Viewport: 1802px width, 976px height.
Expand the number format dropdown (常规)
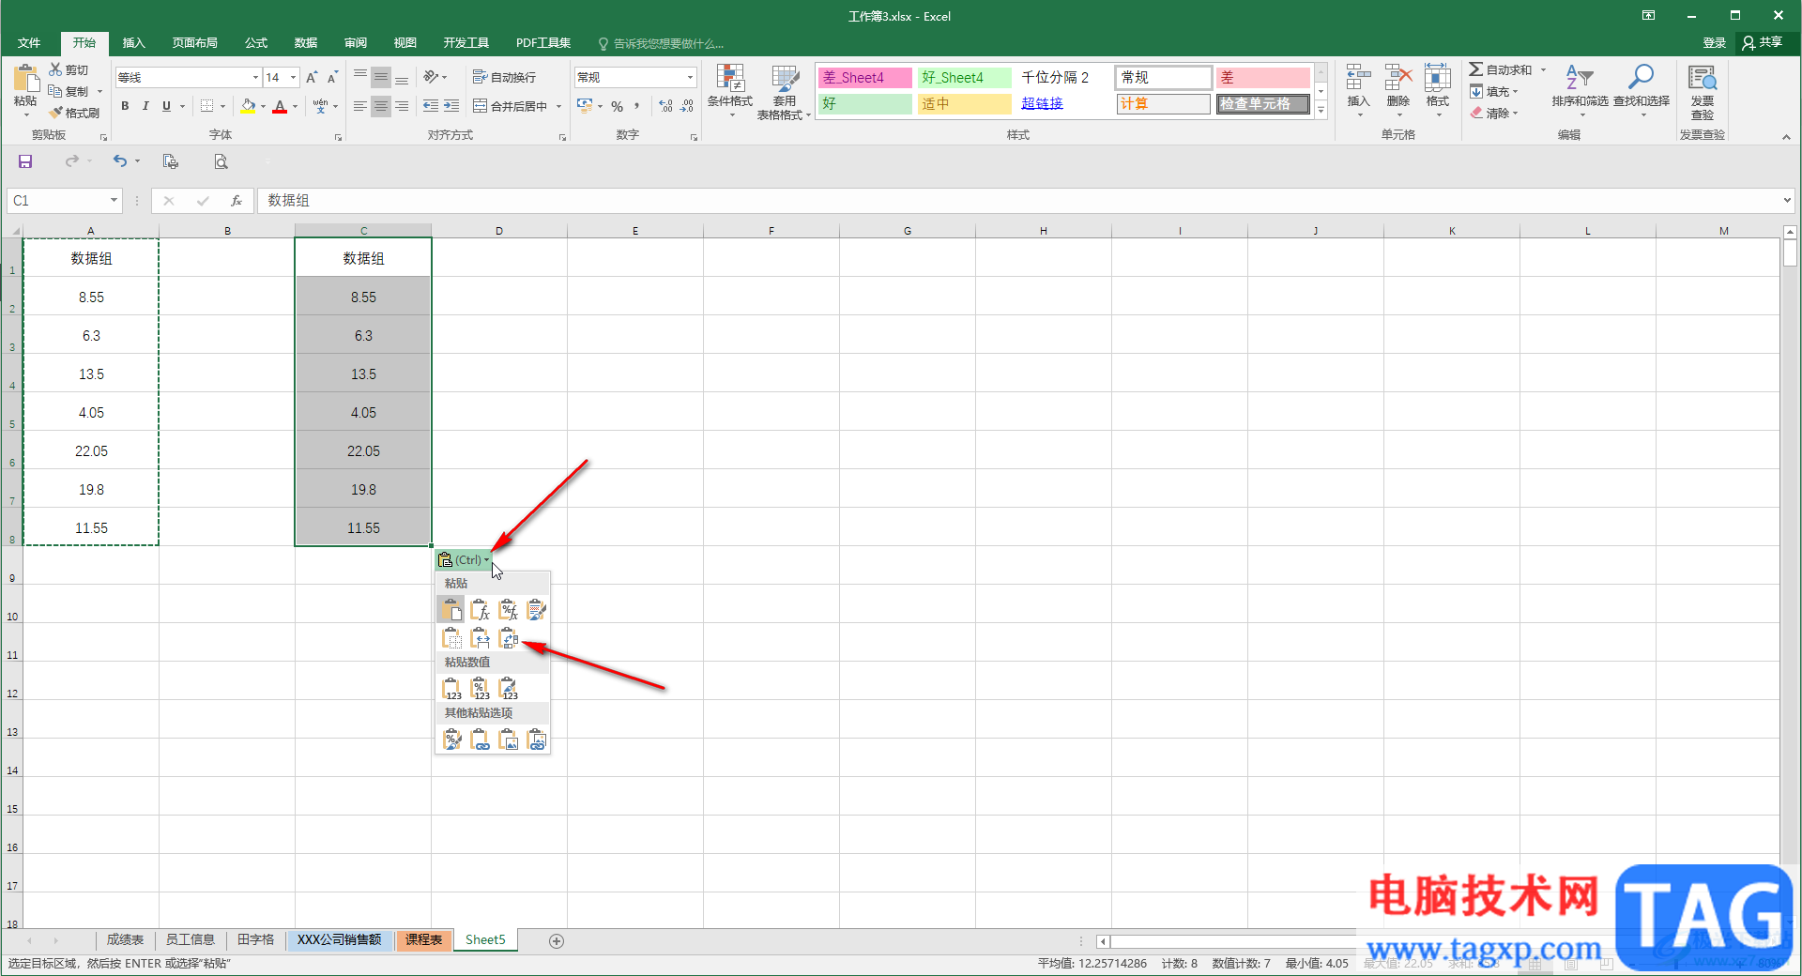(690, 78)
